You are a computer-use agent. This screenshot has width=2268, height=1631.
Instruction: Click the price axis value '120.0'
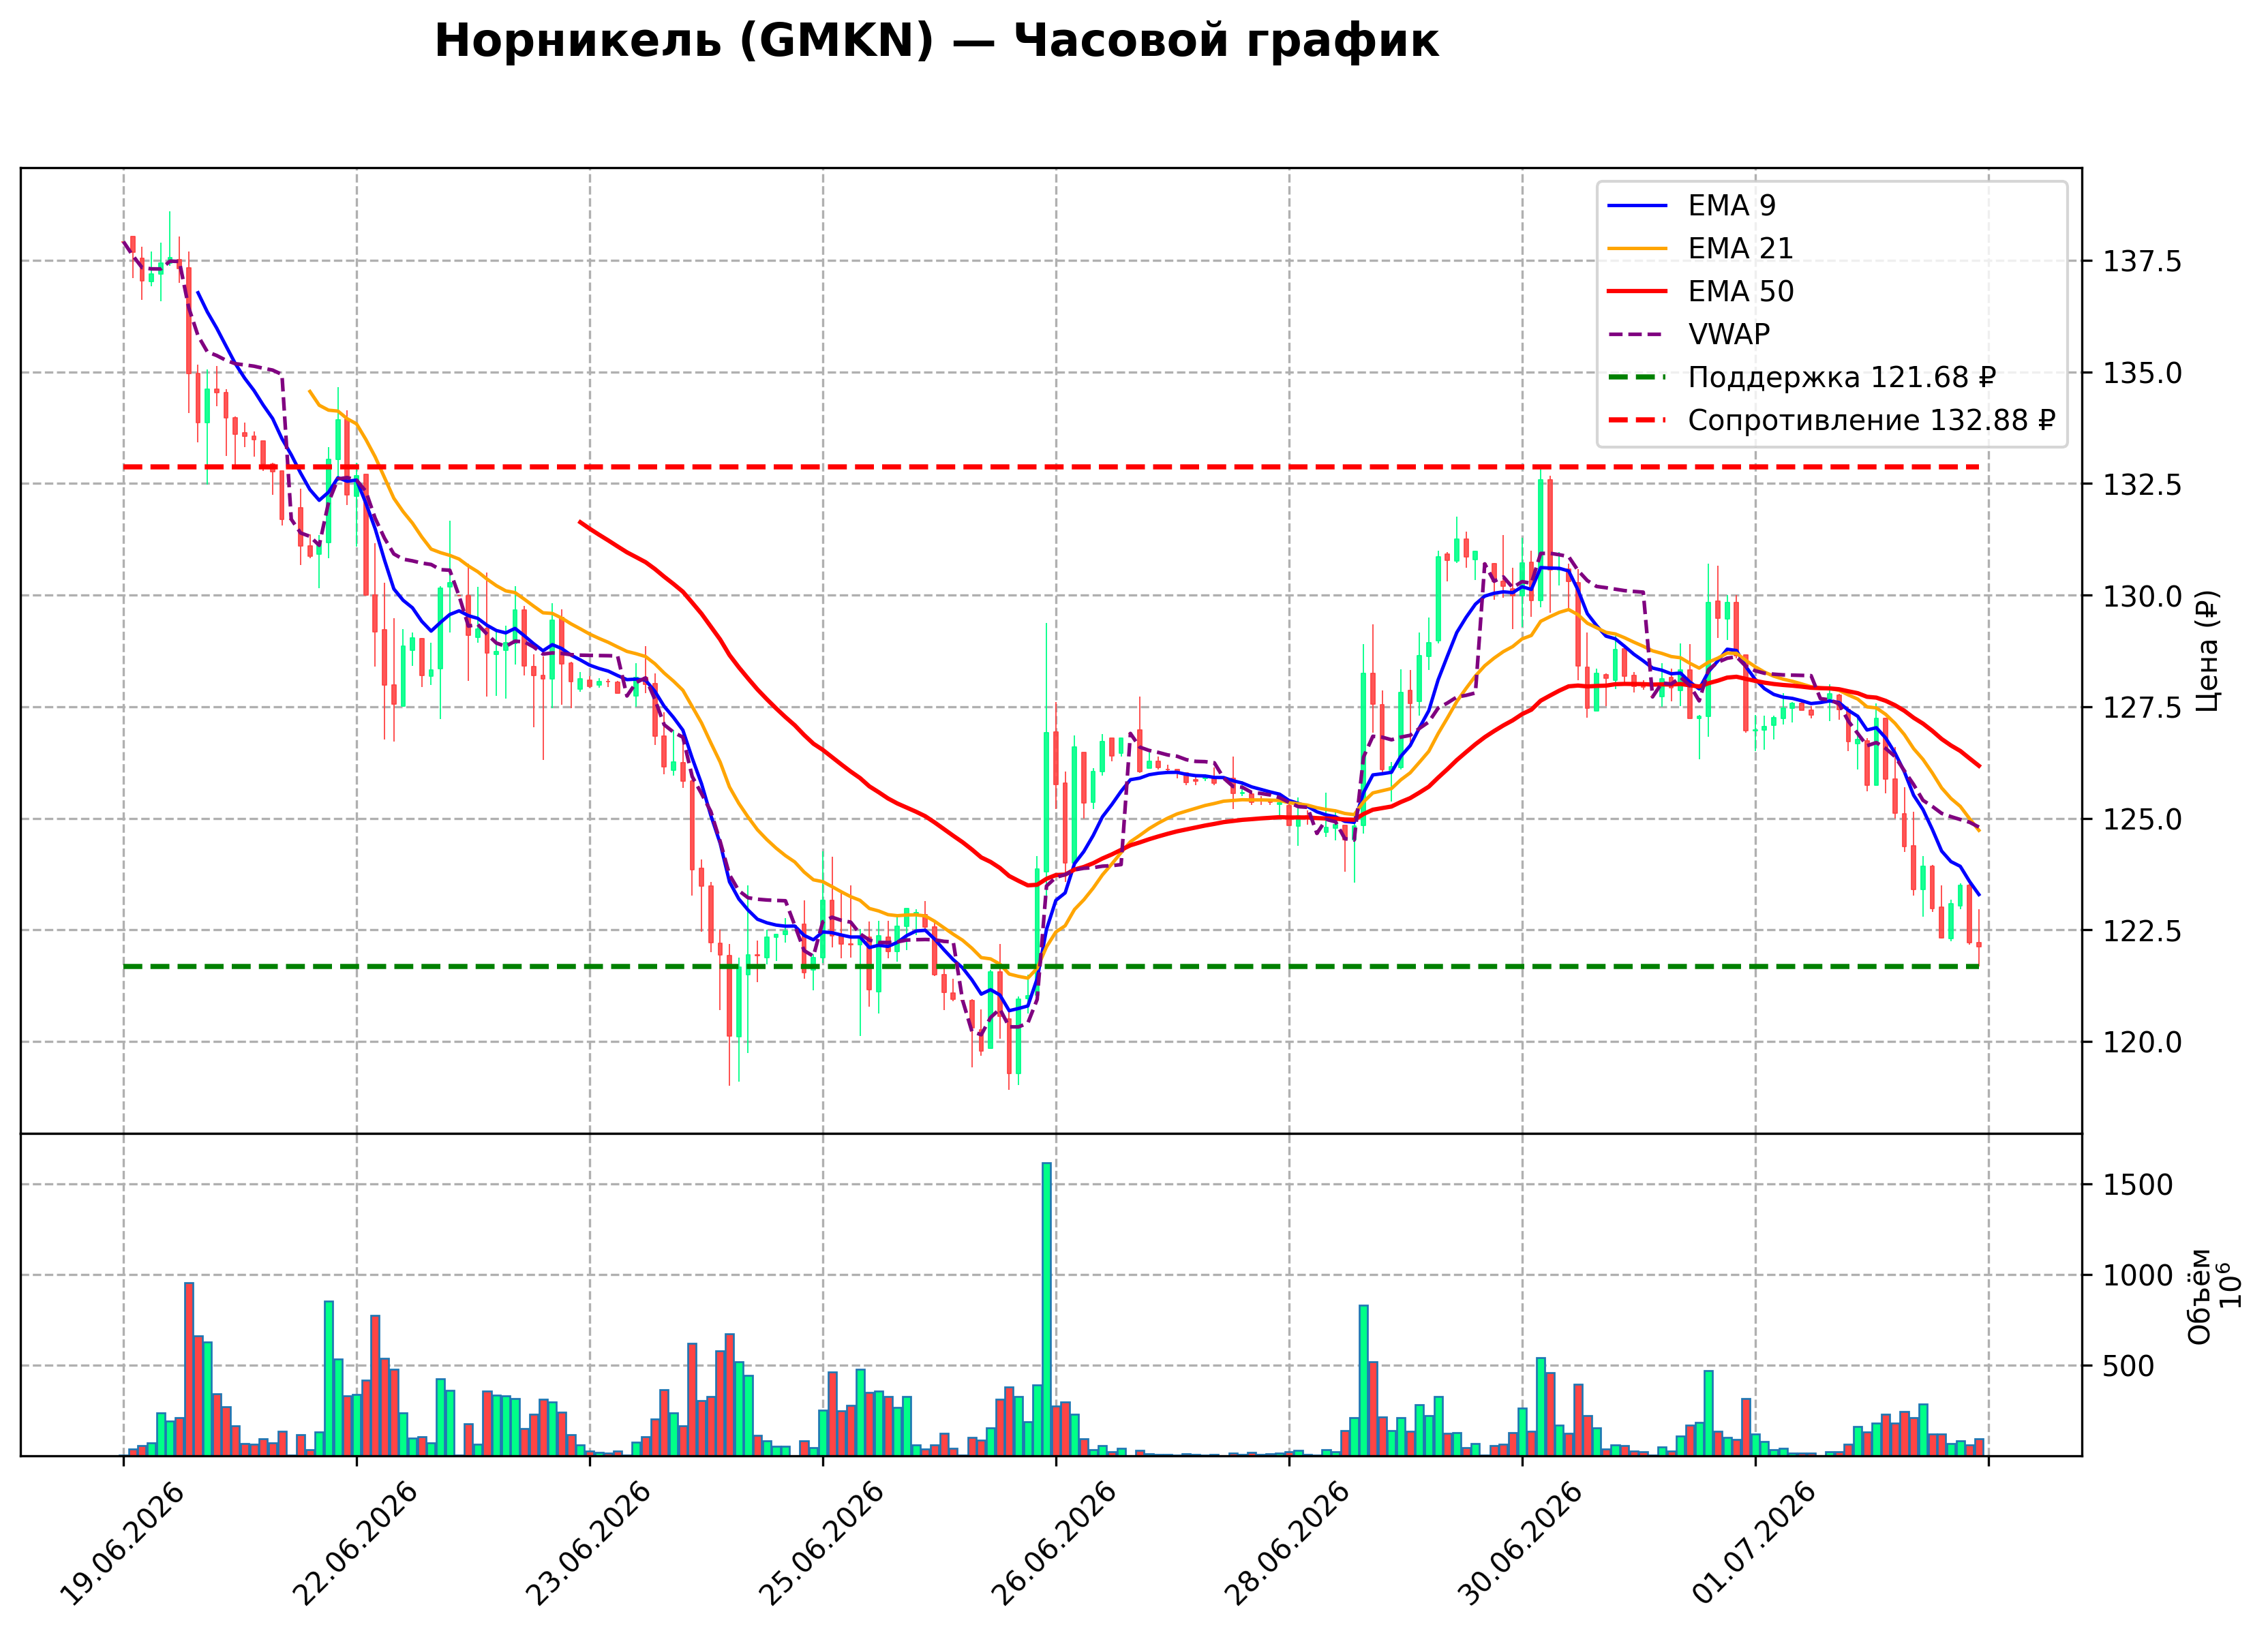point(2142,1043)
